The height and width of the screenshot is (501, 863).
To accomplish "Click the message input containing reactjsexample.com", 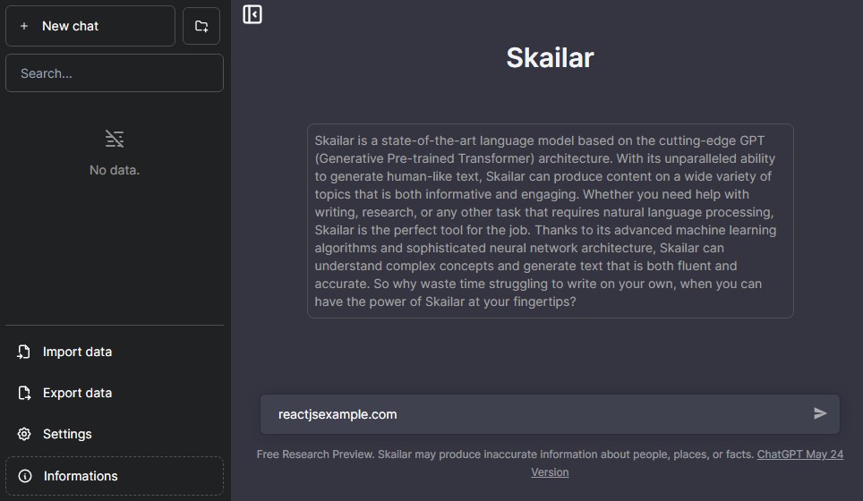I will (x=537, y=414).
